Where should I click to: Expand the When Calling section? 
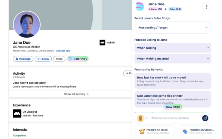tap(173, 48)
